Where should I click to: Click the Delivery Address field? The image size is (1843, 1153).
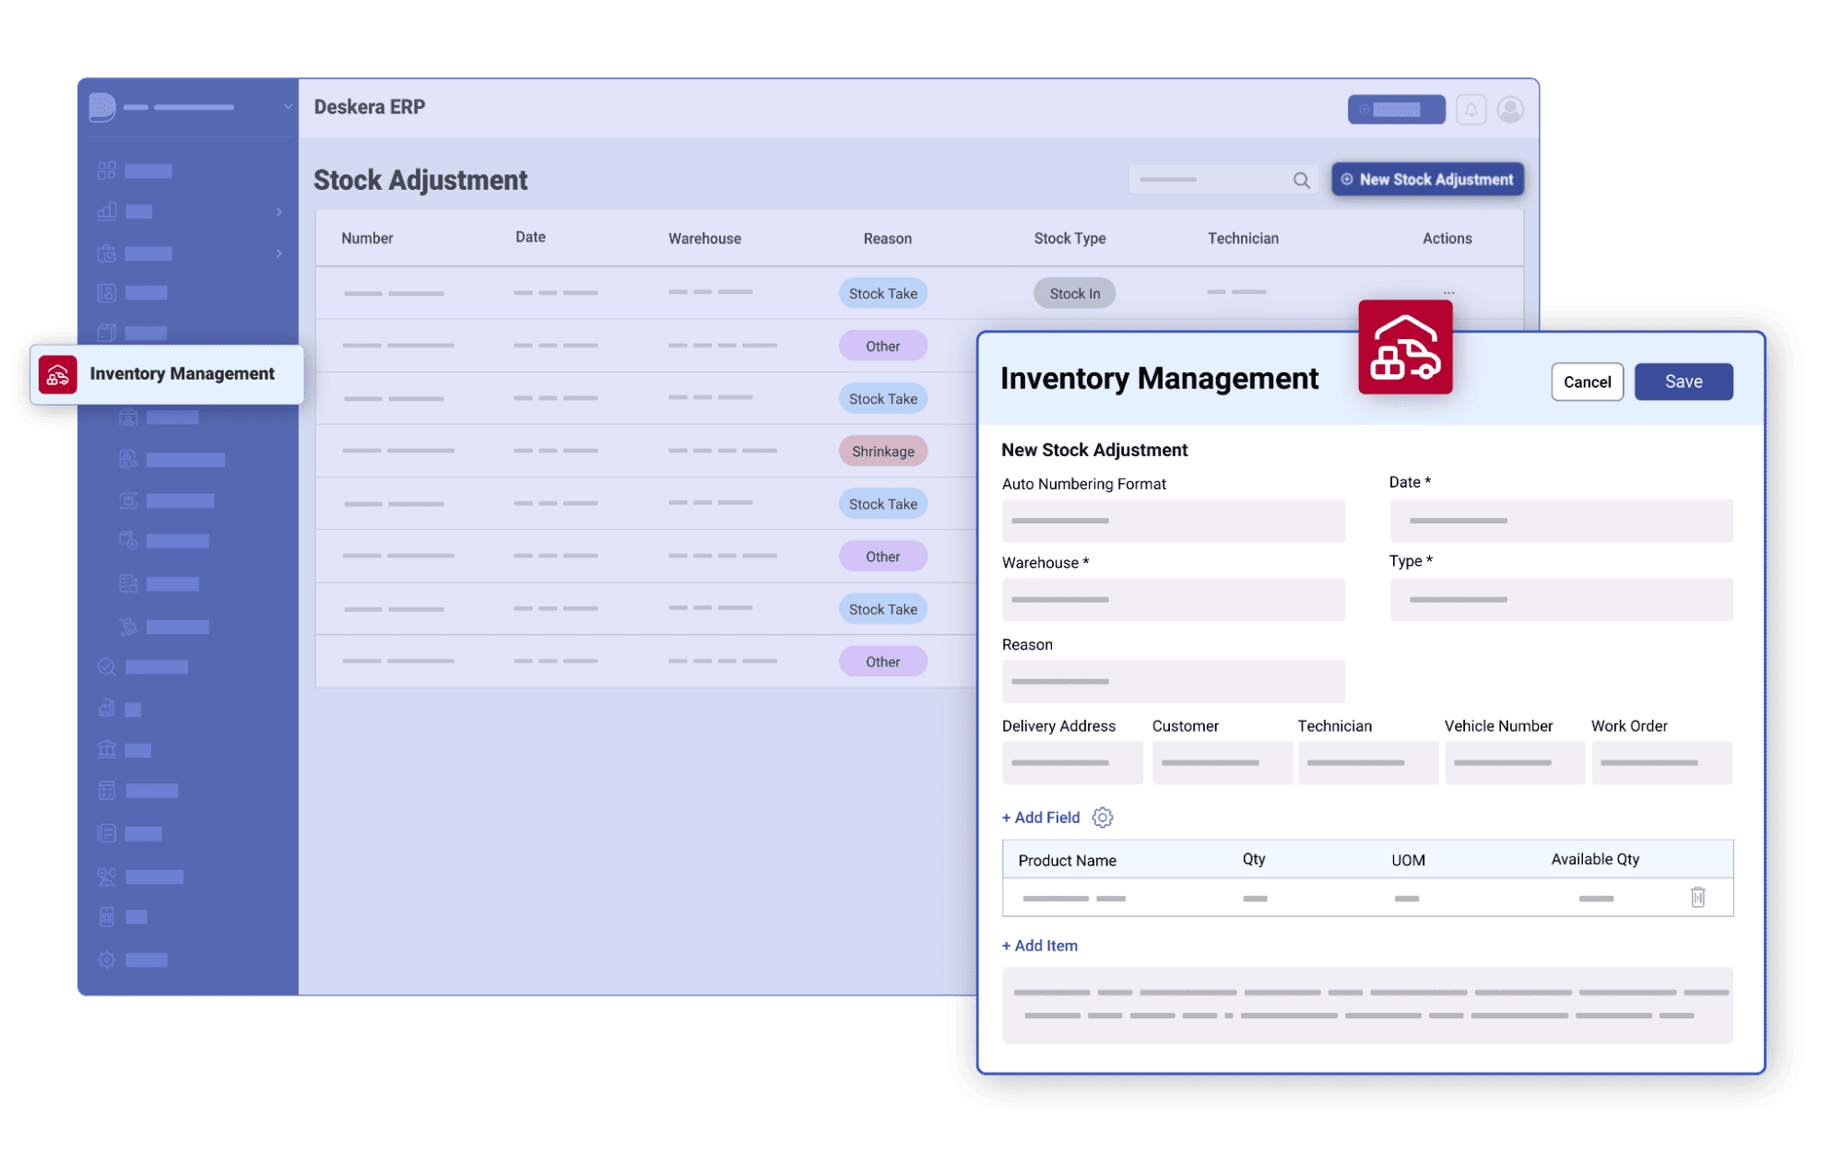coord(1071,763)
